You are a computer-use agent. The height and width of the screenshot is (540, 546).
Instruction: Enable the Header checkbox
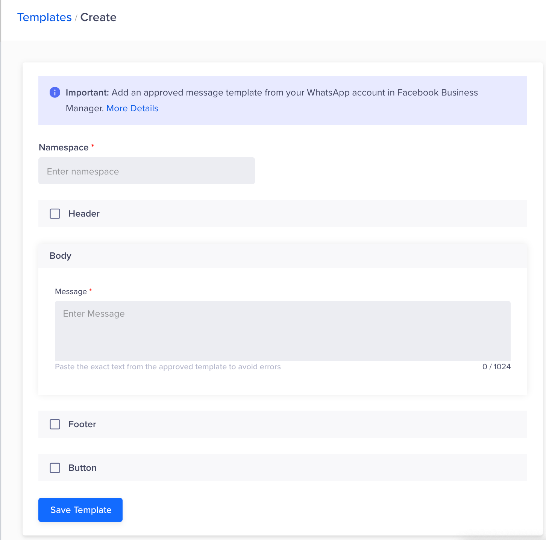pos(55,214)
